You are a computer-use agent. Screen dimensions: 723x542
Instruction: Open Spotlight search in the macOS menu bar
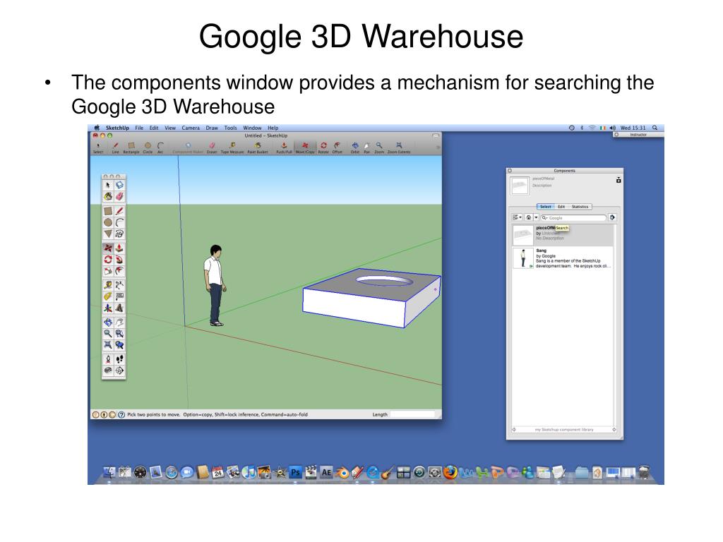(655, 128)
